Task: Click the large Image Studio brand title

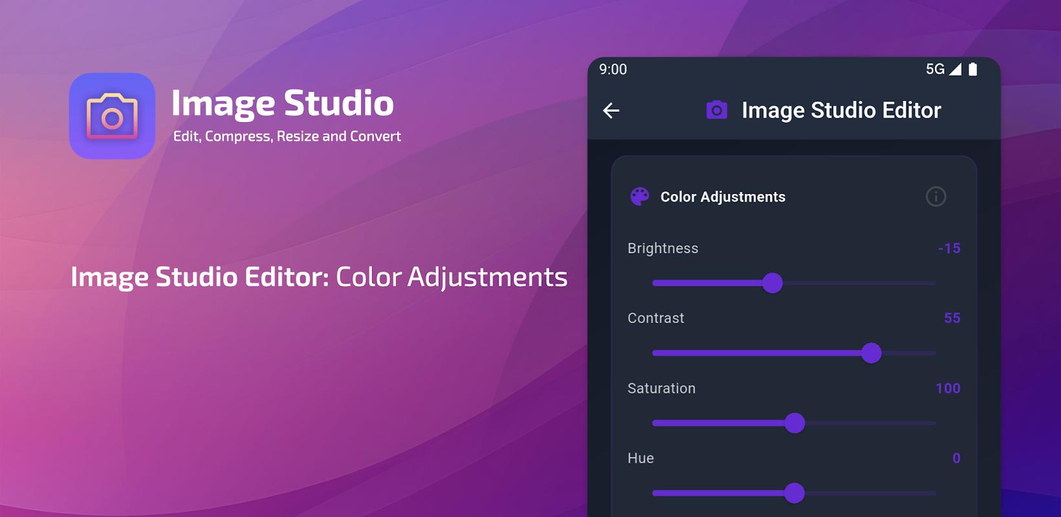Action: [x=283, y=103]
